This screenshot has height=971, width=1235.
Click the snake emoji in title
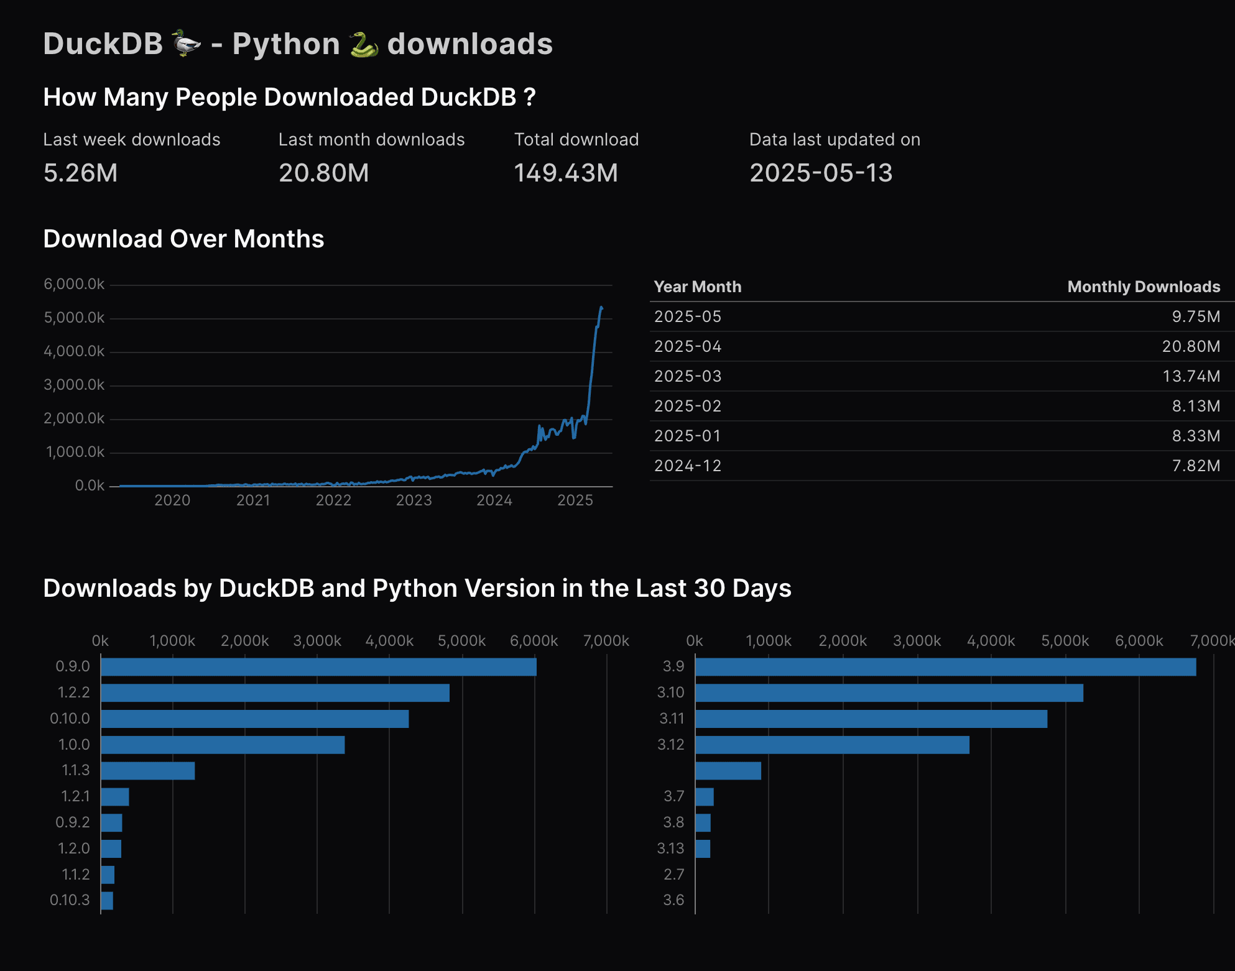(364, 44)
